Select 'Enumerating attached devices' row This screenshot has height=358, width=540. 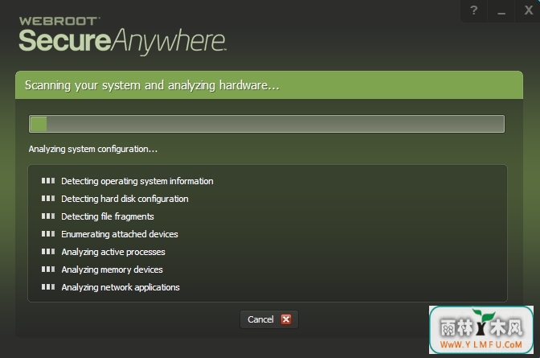(x=109, y=234)
